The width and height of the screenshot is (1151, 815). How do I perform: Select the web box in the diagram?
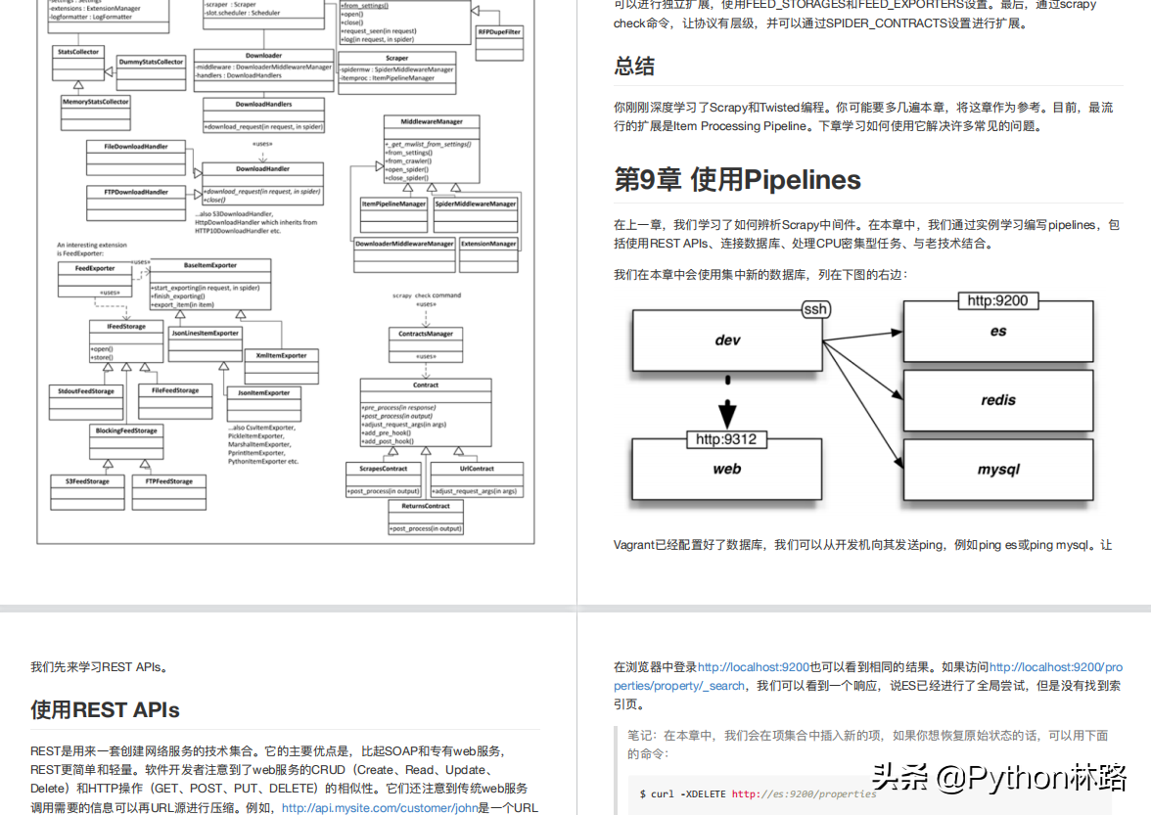727,470
